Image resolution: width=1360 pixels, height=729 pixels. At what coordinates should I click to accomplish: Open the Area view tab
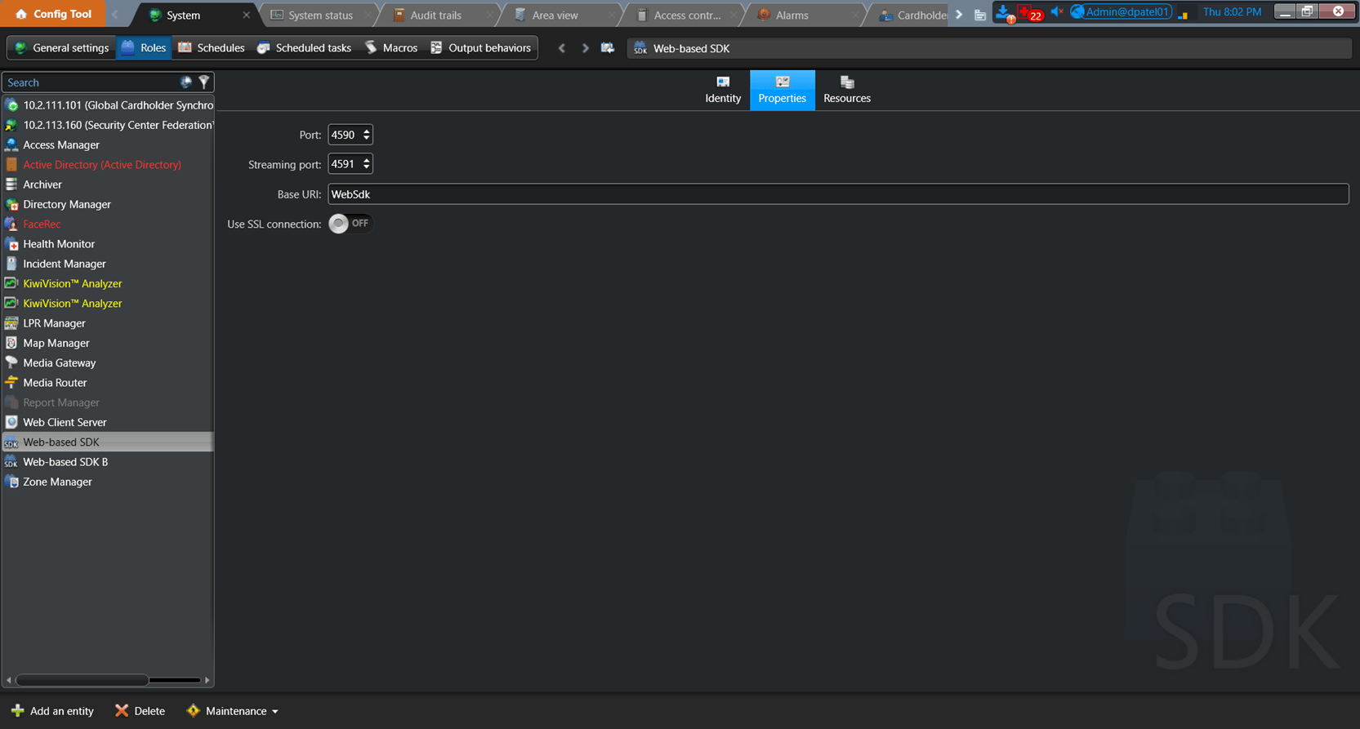[555, 15]
